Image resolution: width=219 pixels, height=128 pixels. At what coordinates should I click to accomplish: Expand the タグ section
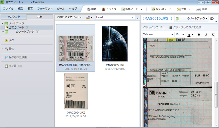pyautogui.click(x=2, y=40)
